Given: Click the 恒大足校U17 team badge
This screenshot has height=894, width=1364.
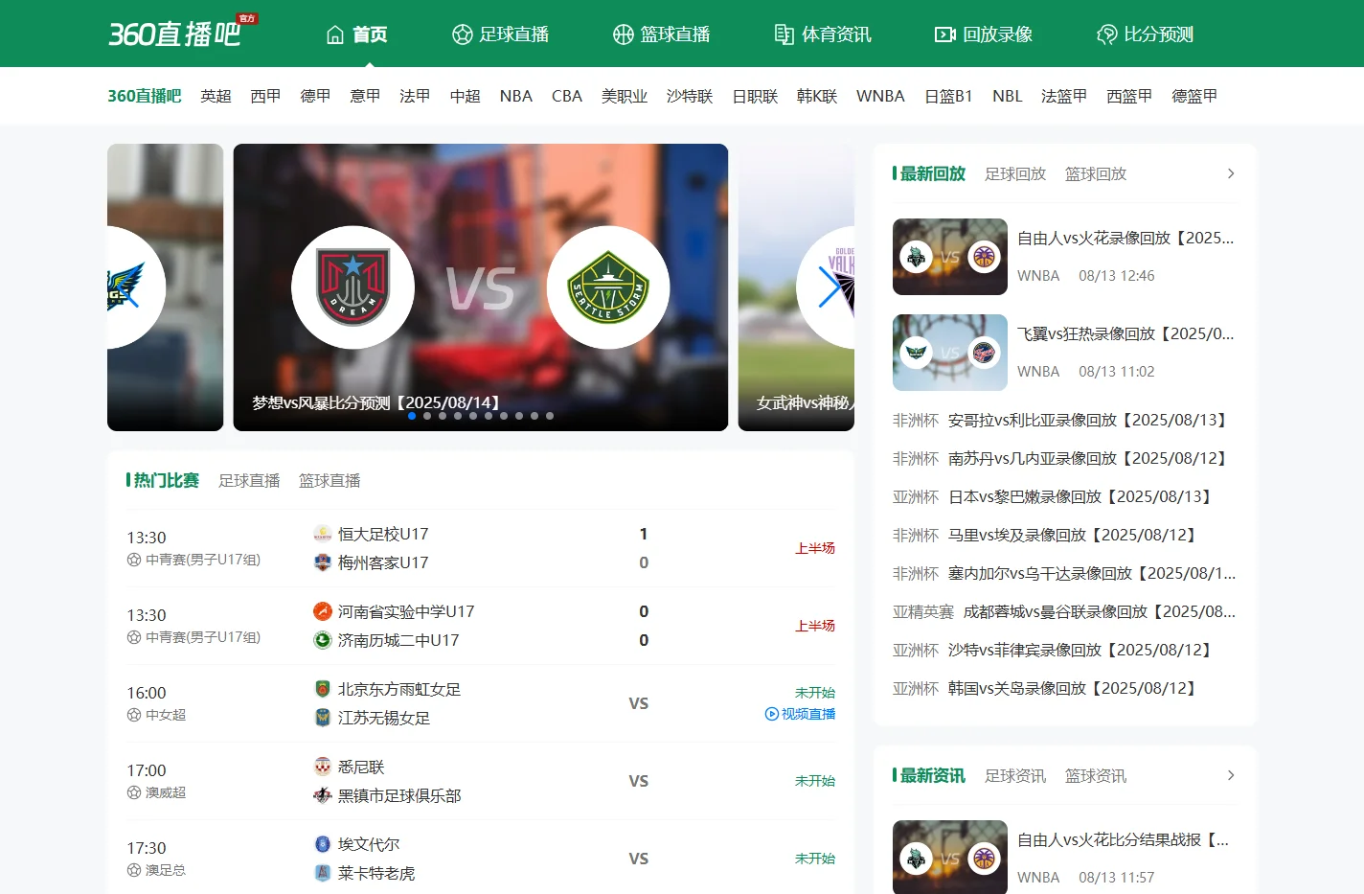Looking at the screenshot, I should coord(323,534).
